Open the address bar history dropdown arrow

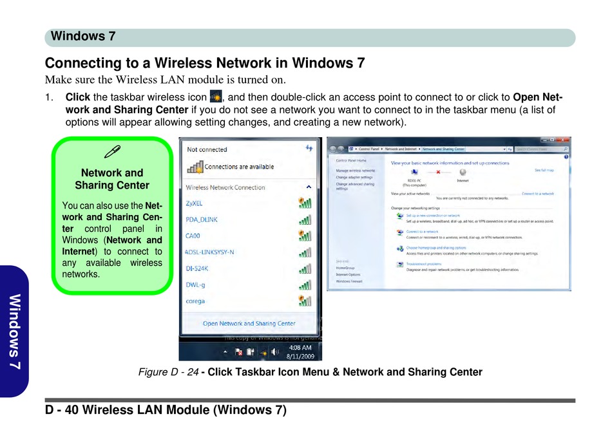[x=504, y=149]
